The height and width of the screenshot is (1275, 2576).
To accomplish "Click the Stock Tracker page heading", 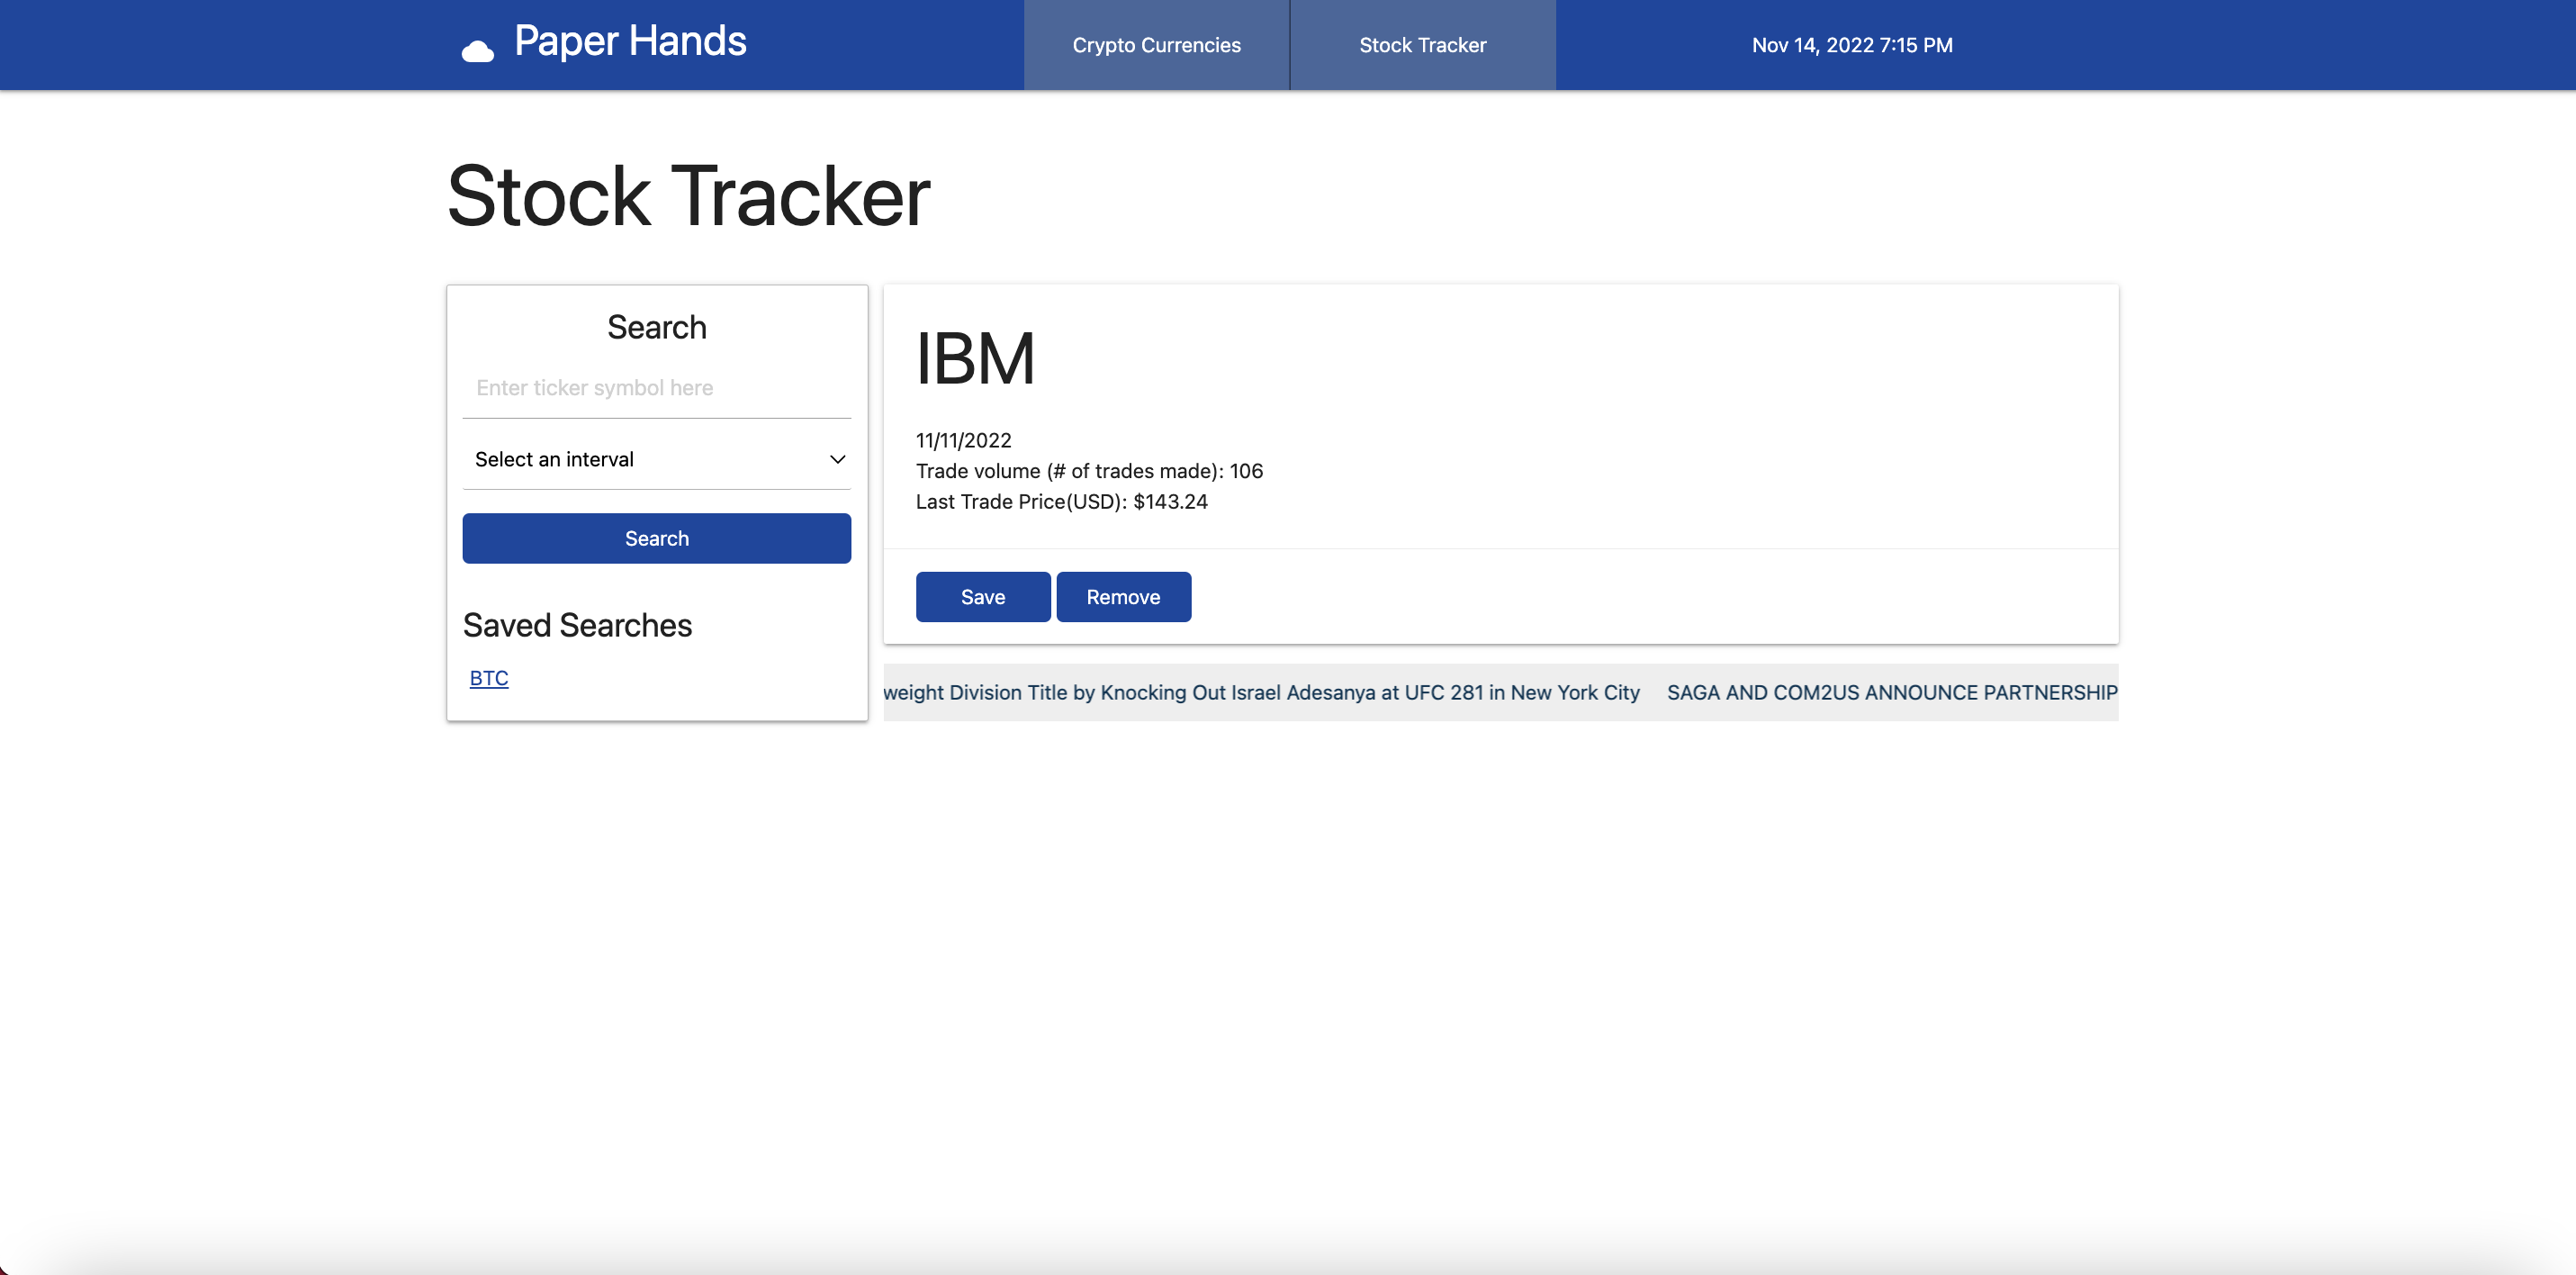I will (x=688, y=196).
